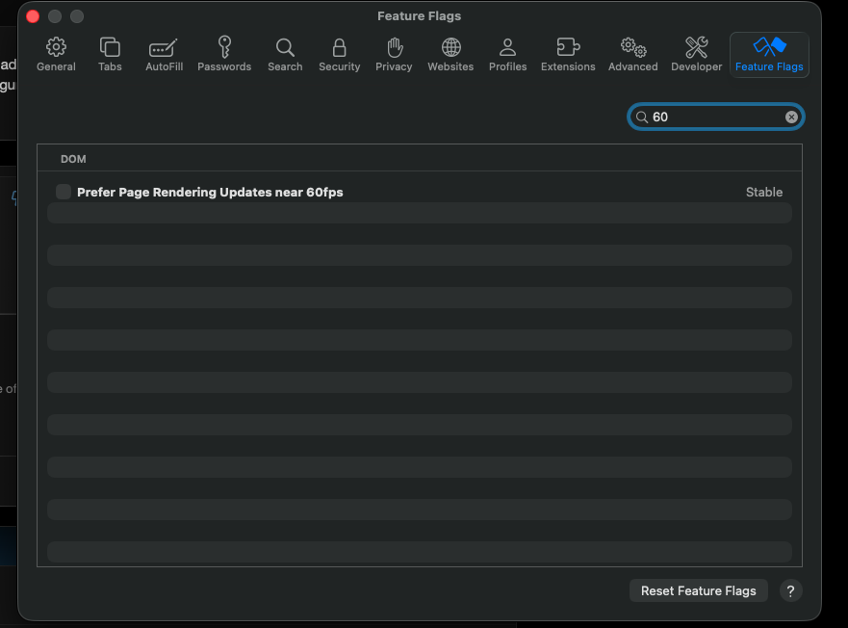Close the Feature Flags window

click(x=33, y=16)
